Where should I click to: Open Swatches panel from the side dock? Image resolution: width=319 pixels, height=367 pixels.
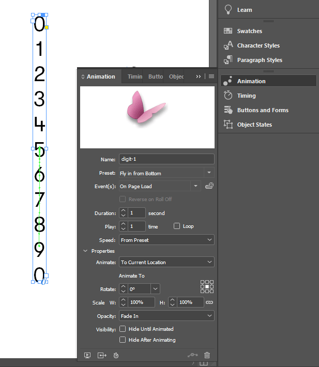click(249, 31)
